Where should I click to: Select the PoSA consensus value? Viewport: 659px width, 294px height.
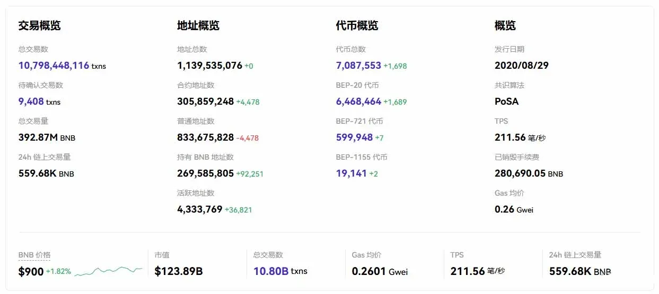(507, 102)
